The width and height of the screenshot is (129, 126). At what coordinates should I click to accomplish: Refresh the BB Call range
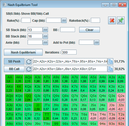(29, 69)
